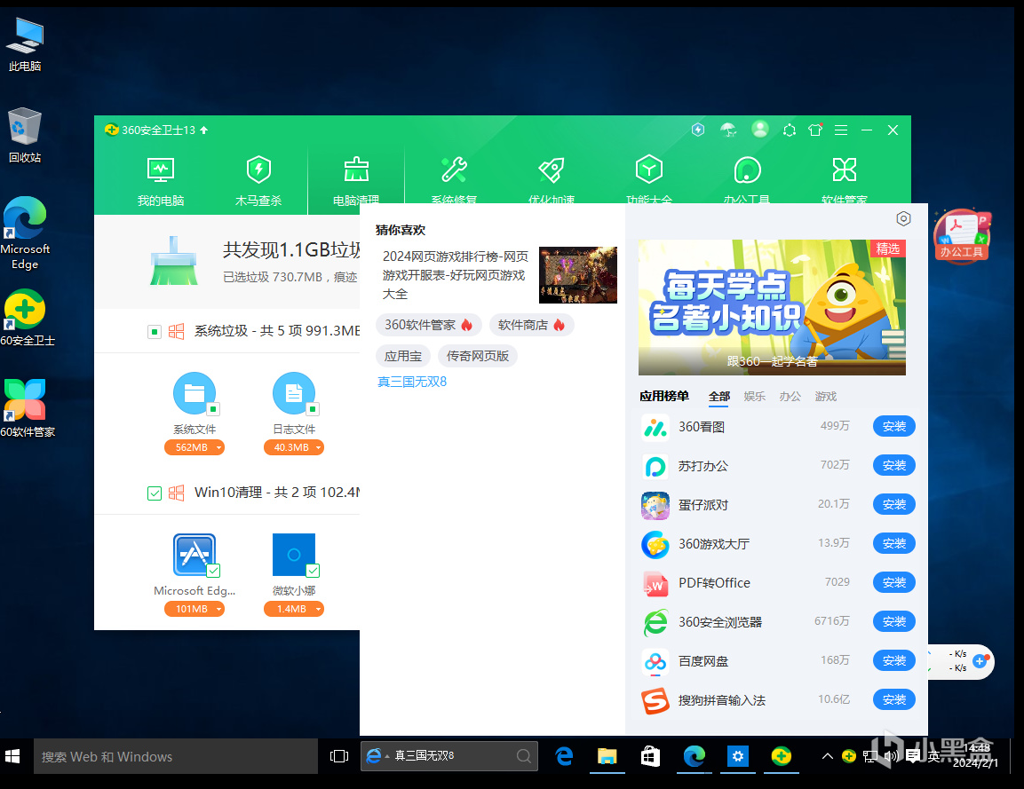The image size is (1024, 789).
Task: Open 软件管家 icon in top bar
Action: tap(845, 180)
